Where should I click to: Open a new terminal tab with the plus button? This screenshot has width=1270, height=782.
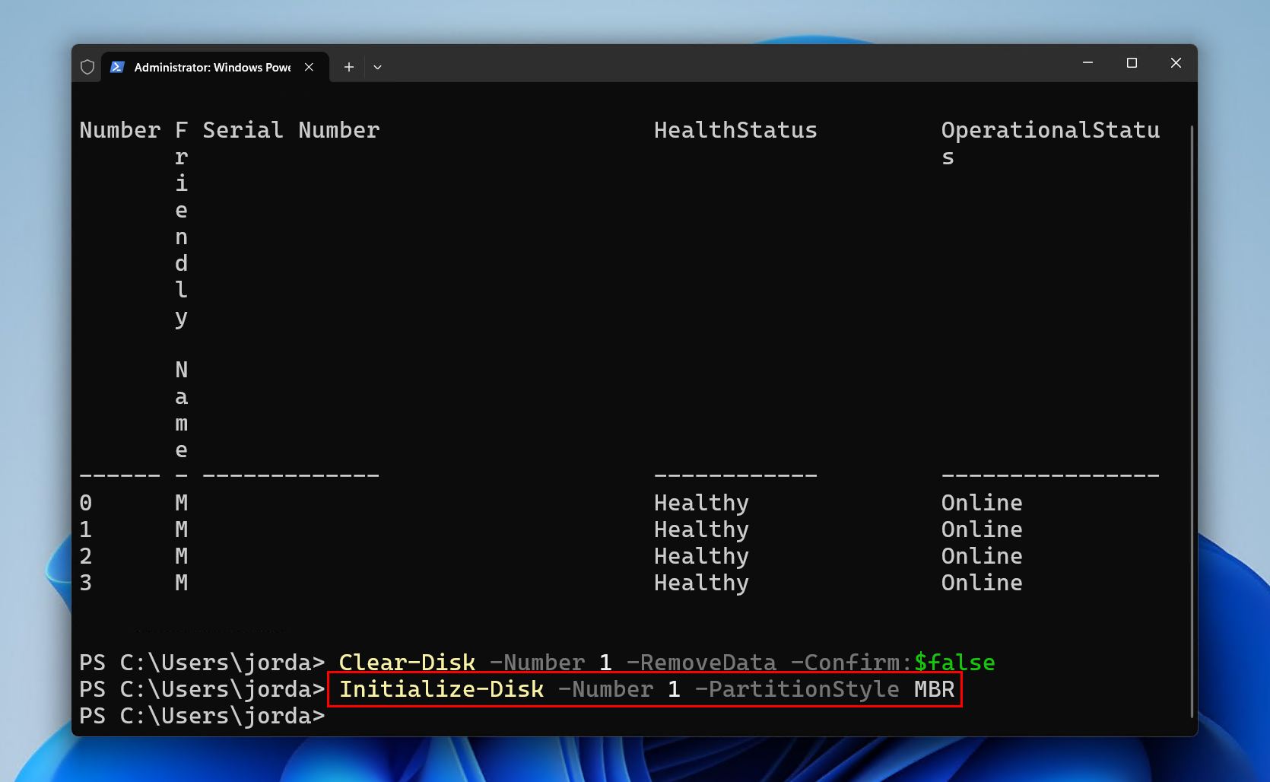(348, 67)
